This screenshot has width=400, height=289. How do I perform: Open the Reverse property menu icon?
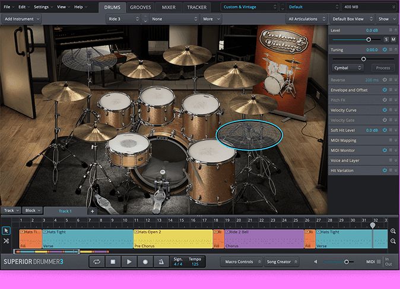coord(391,80)
